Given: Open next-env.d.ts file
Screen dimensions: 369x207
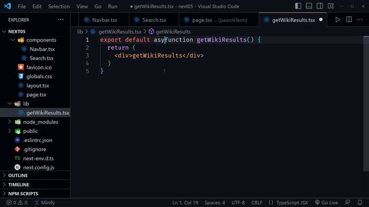Looking at the screenshot, I should pyautogui.click(x=39, y=159).
